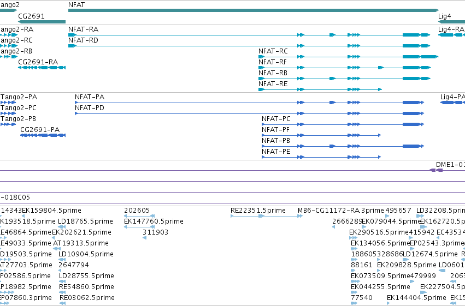Open EST EK044255.5prime
Viewport: 465px width, 306px height.
(380, 287)
